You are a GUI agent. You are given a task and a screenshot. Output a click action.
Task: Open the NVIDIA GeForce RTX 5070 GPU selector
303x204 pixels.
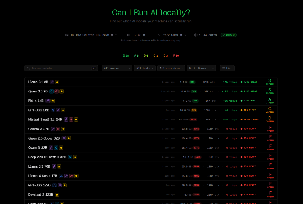tap(91, 35)
